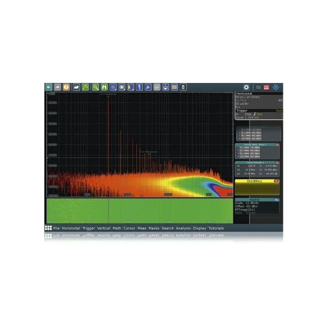Select the FFT spectrum toolbar icon
This screenshot has width=327, height=327.
pos(148,87)
